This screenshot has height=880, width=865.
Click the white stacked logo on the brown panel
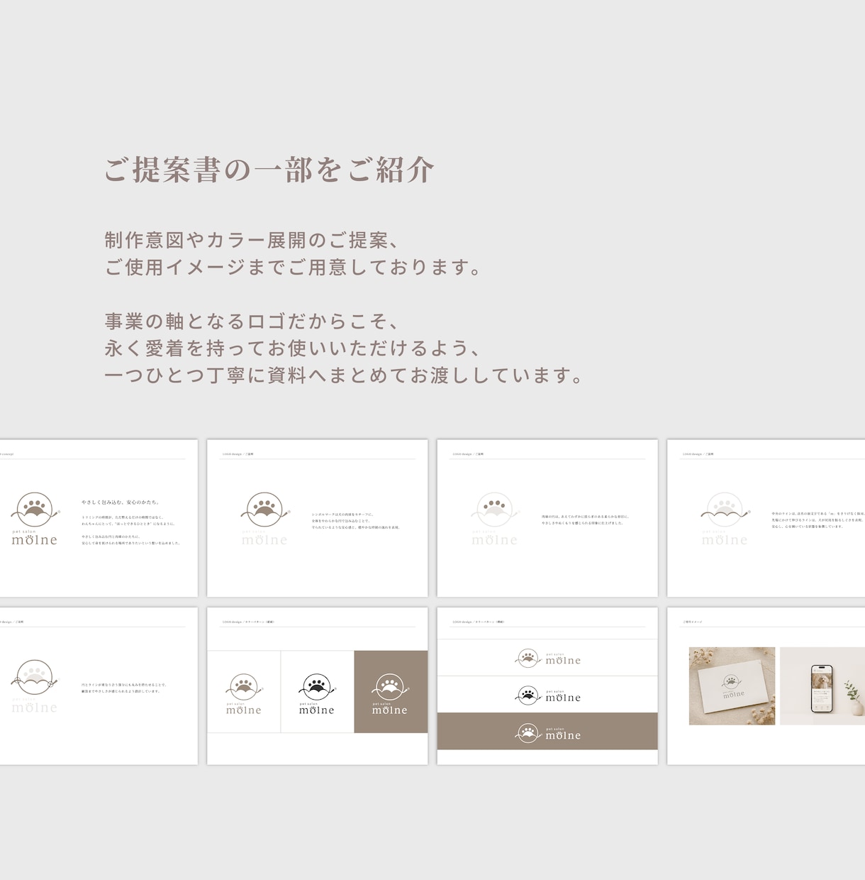coord(390,693)
